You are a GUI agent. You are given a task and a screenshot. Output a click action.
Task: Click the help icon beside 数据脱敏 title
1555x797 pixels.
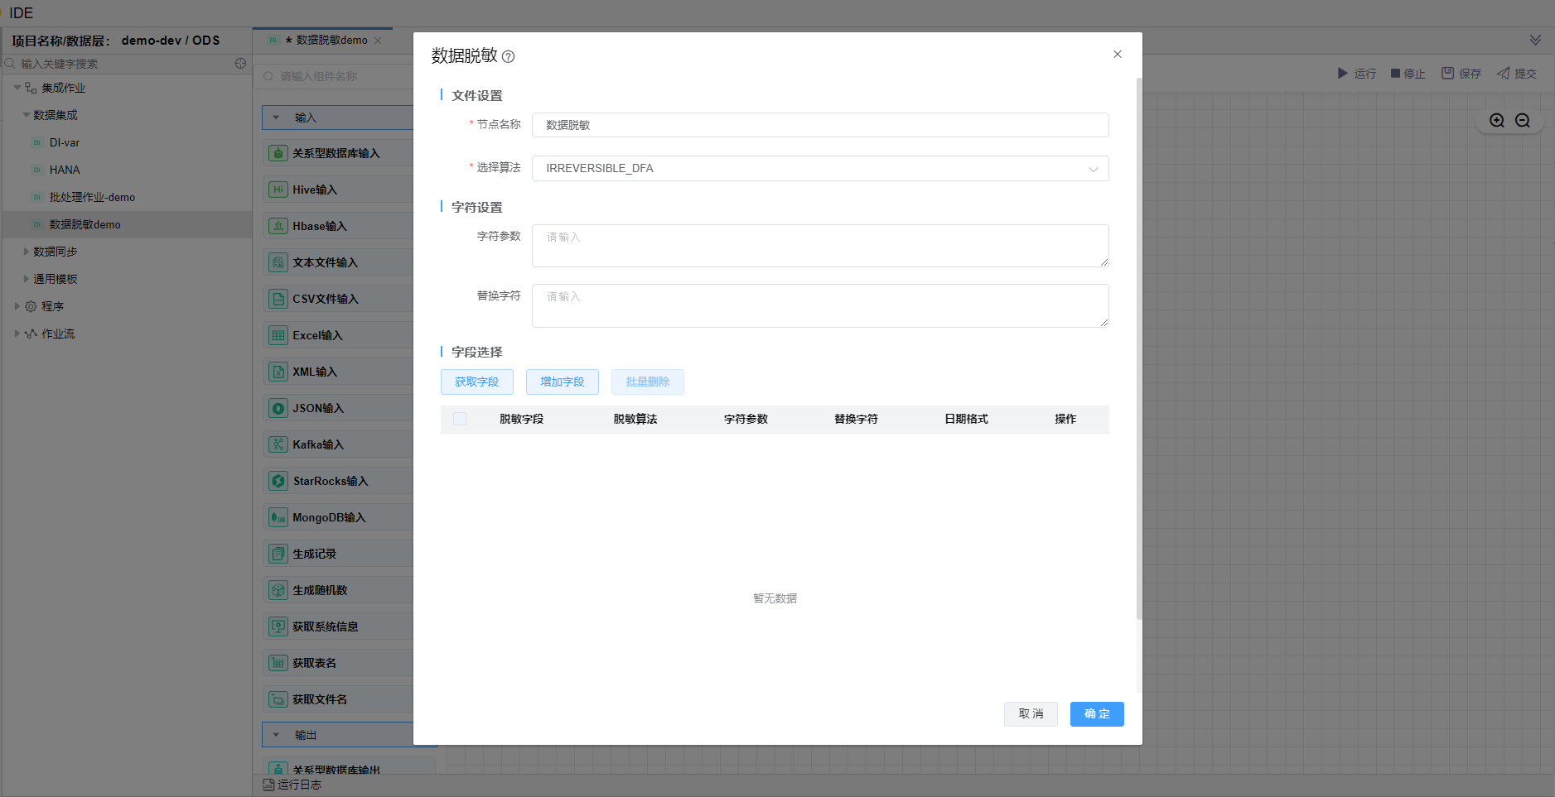(x=509, y=57)
